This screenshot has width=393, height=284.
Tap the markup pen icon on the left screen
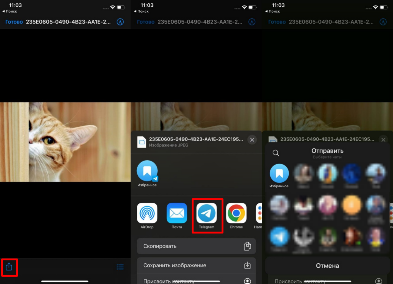pos(120,22)
